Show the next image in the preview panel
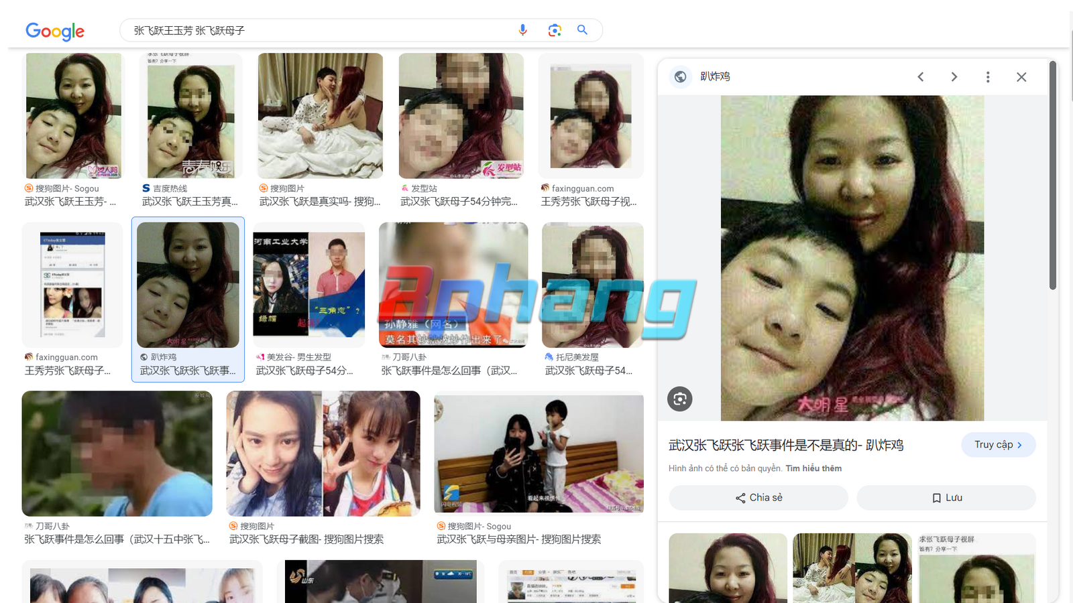The image size is (1073, 603). [954, 77]
